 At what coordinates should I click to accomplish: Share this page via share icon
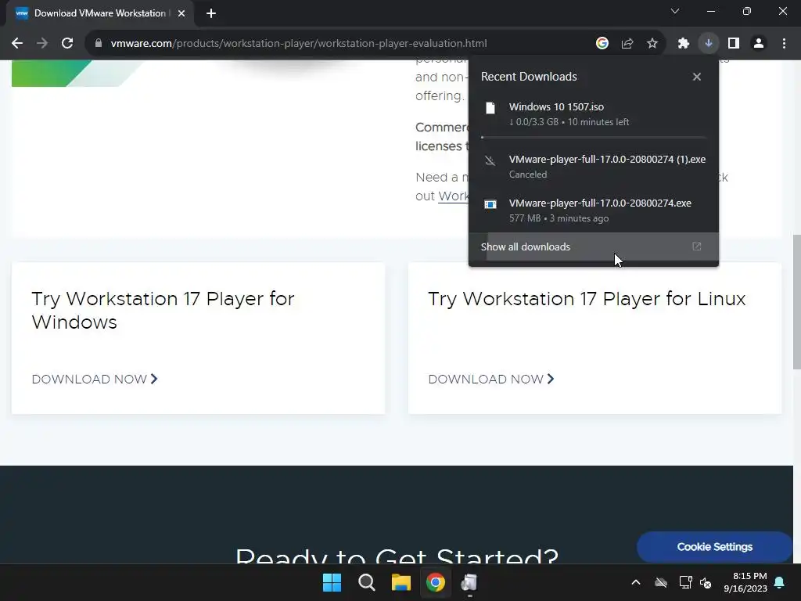pos(627,44)
